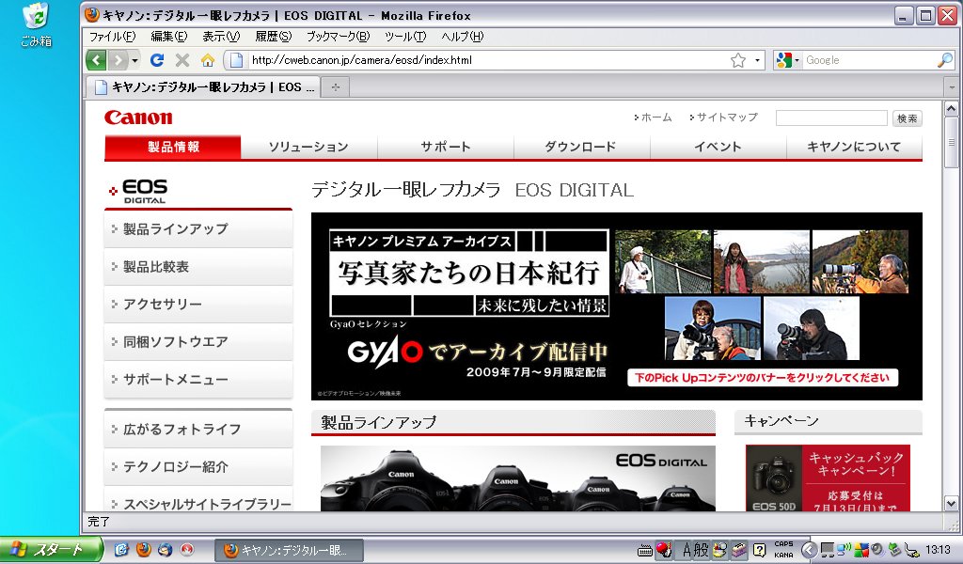This screenshot has width=963, height=564.
Task: Open アクセサリー in the sidebar
Action: (198, 305)
